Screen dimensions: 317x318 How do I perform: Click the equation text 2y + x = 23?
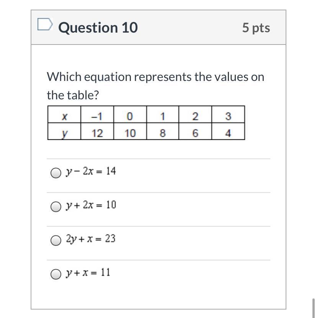click(x=91, y=239)
